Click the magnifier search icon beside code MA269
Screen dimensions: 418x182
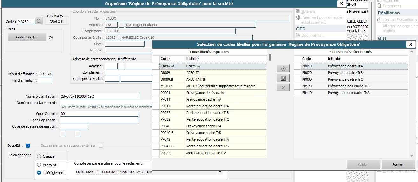pos(39,21)
